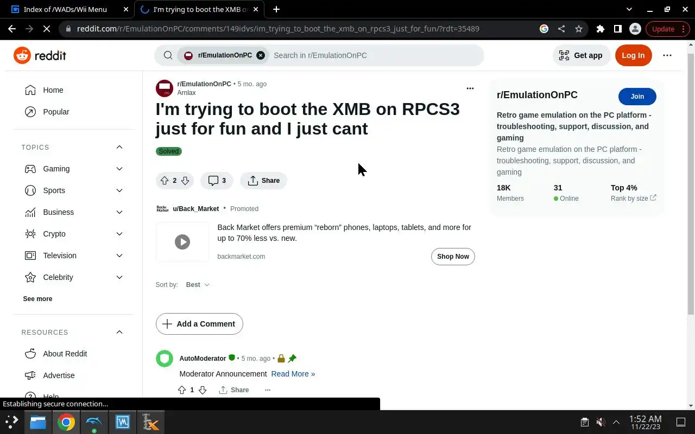Image resolution: width=695 pixels, height=434 pixels.
Task: Expand the Celebrity topic chevron
Action: pyautogui.click(x=119, y=277)
